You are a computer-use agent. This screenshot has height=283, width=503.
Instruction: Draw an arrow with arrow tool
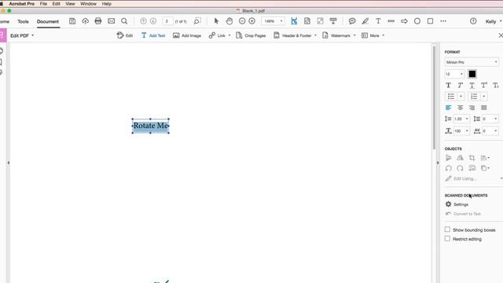(404, 21)
